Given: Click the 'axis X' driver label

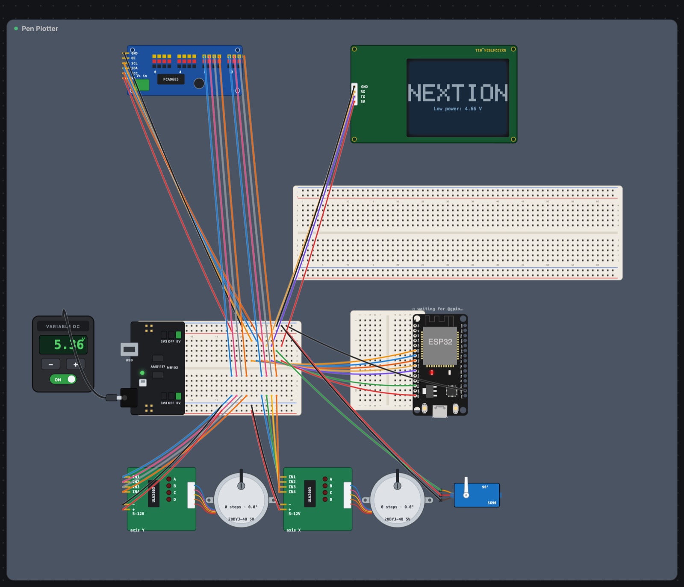Looking at the screenshot, I should point(293,530).
